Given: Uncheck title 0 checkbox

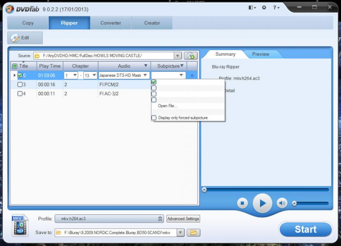Looking at the screenshot, I should coord(20,76).
